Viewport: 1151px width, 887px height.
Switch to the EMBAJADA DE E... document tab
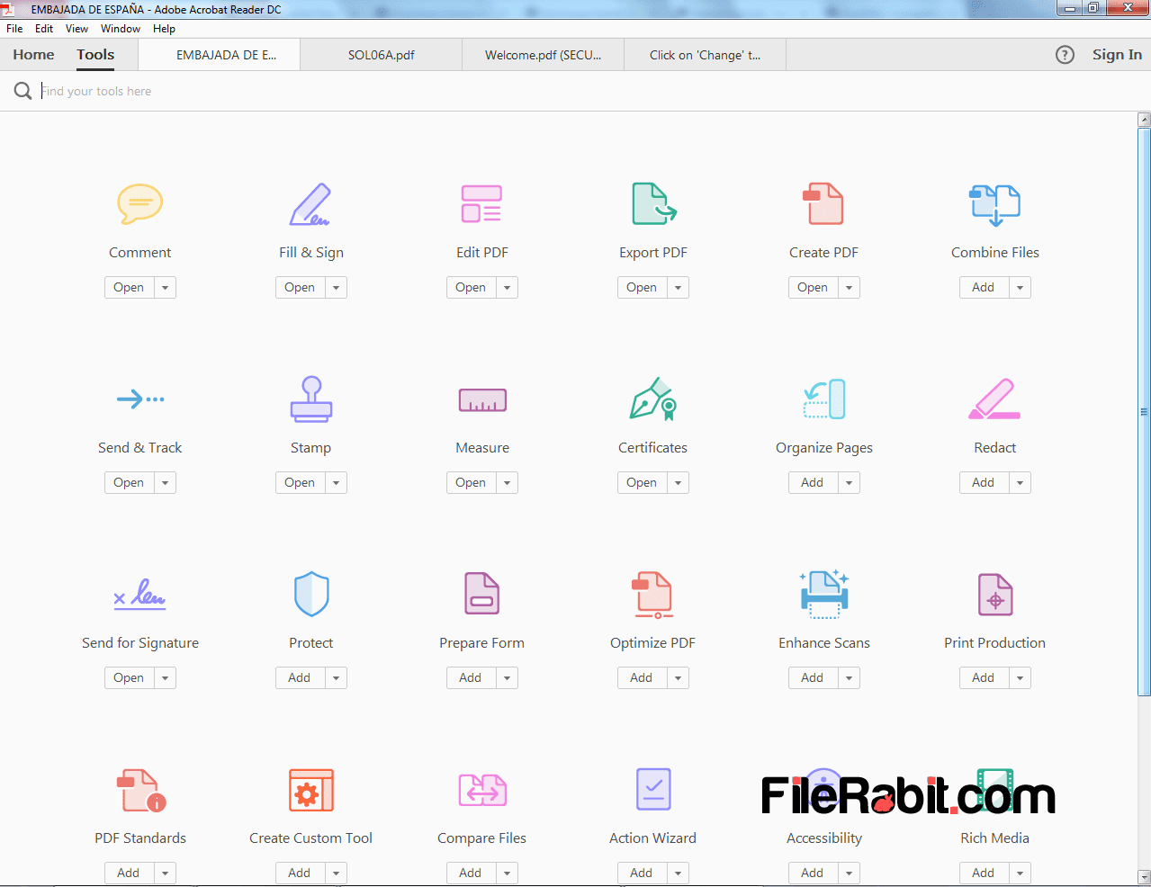(x=220, y=55)
